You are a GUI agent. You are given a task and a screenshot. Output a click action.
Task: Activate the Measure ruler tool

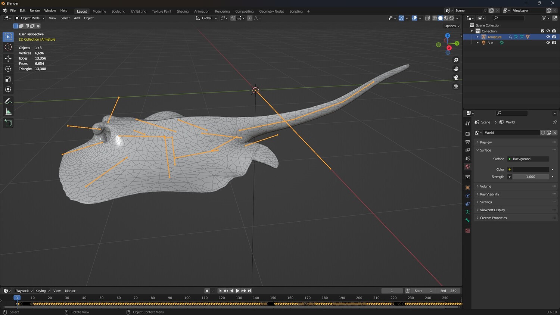tap(8, 112)
